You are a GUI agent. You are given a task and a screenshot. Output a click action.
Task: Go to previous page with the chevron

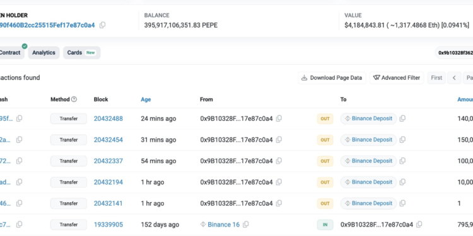click(454, 78)
